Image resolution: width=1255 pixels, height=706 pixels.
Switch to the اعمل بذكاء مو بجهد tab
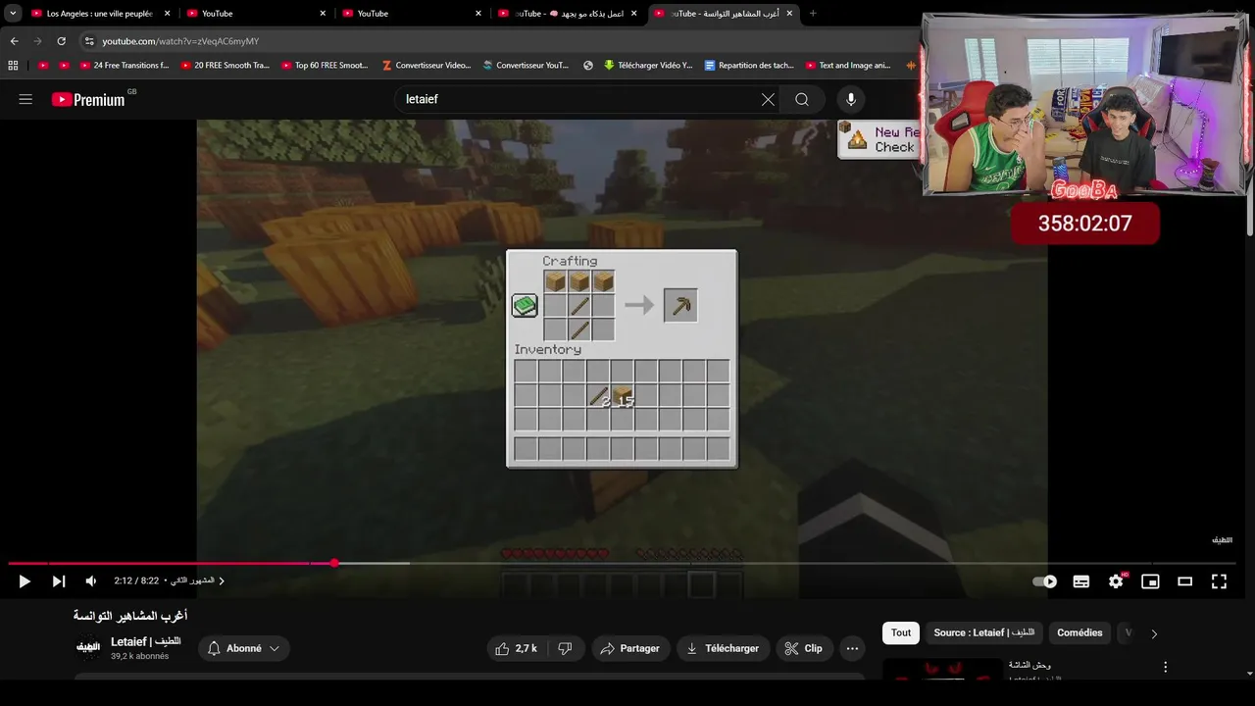click(x=567, y=14)
